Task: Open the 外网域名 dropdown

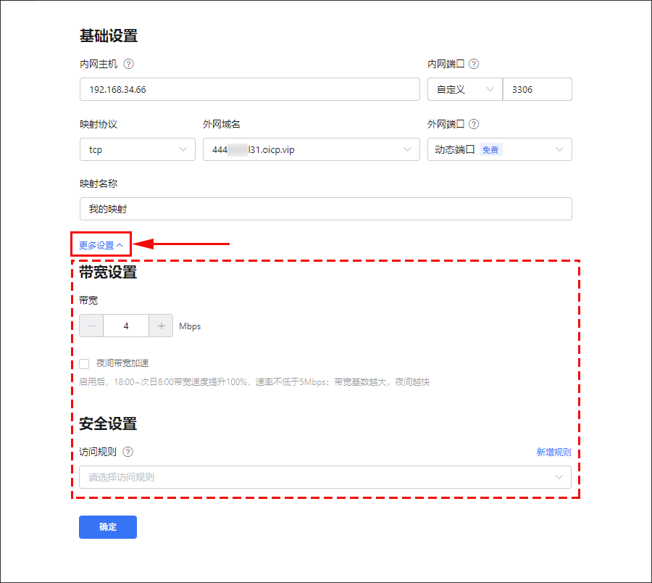Action: pyautogui.click(x=311, y=149)
